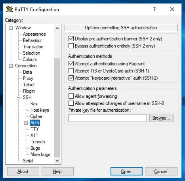Enable Attempt TIS or CryptoCard auth

(x=71, y=71)
